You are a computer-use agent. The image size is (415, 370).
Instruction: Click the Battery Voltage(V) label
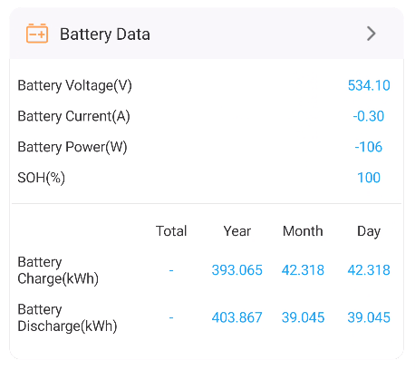pyautogui.click(x=75, y=86)
